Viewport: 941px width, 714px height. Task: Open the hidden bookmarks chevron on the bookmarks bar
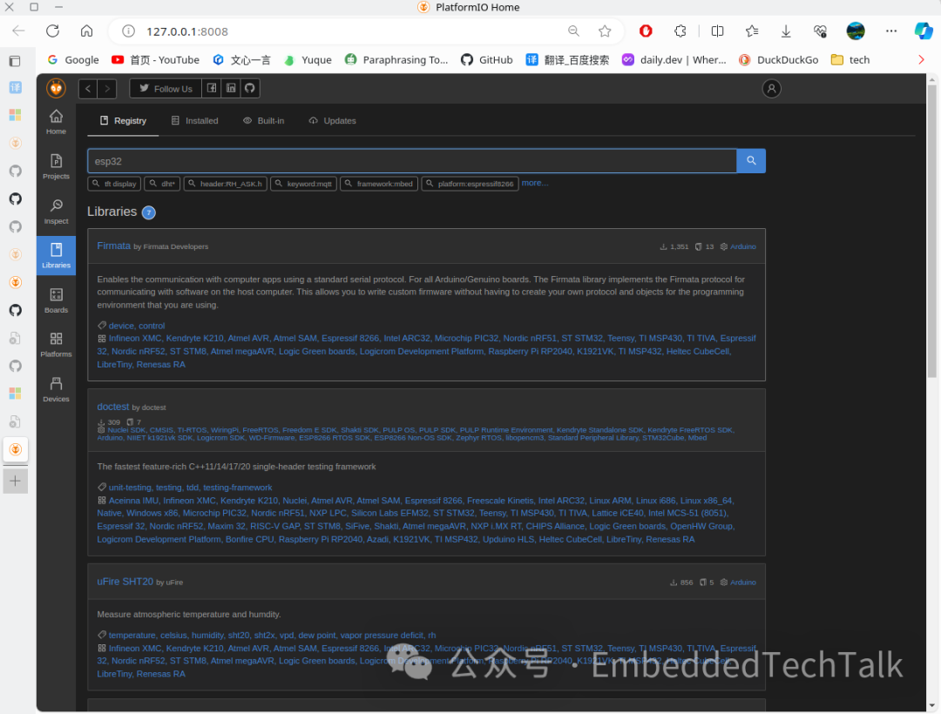tap(921, 59)
